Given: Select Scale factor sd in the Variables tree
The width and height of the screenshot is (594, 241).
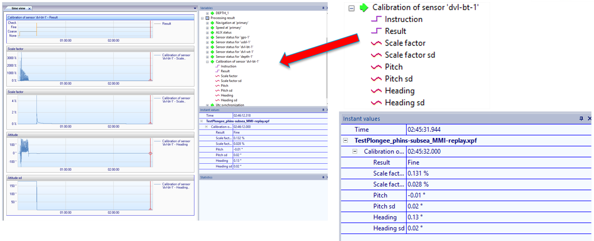Looking at the screenshot, I should pos(231,81).
